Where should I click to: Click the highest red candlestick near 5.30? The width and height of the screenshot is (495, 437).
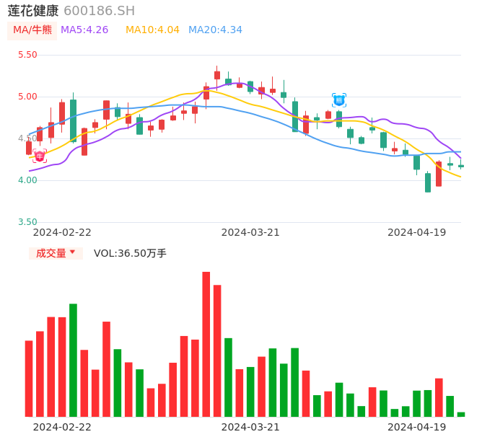pyautogui.click(x=217, y=75)
